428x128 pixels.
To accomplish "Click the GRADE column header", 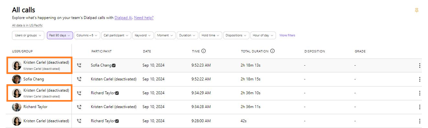I will [360, 51].
